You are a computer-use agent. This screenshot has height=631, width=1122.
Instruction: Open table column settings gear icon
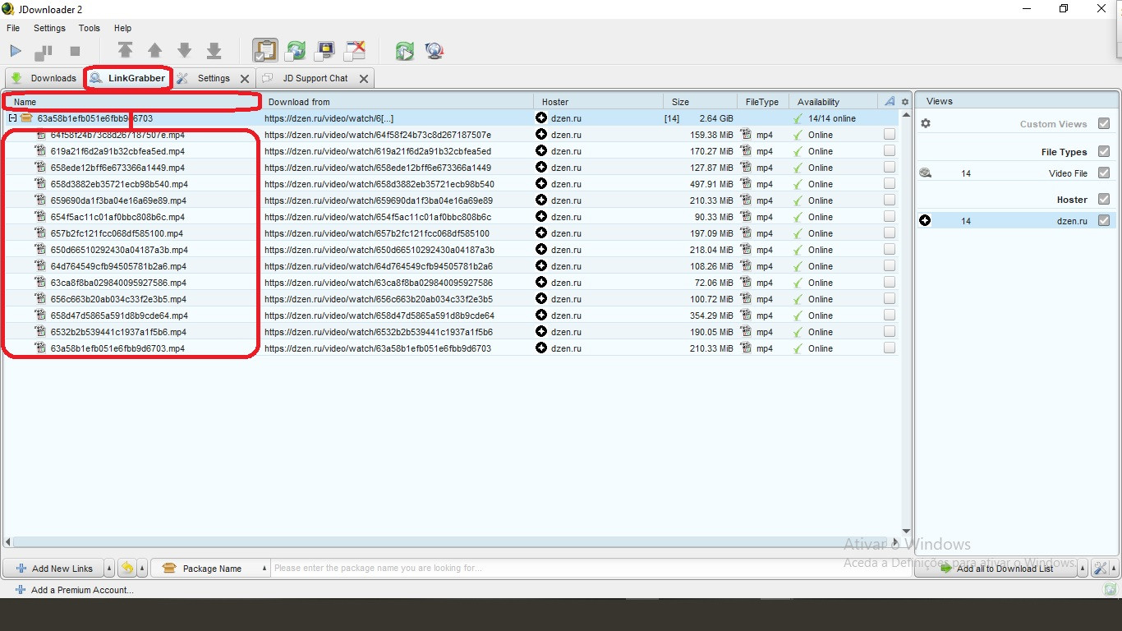pos(905,103)
